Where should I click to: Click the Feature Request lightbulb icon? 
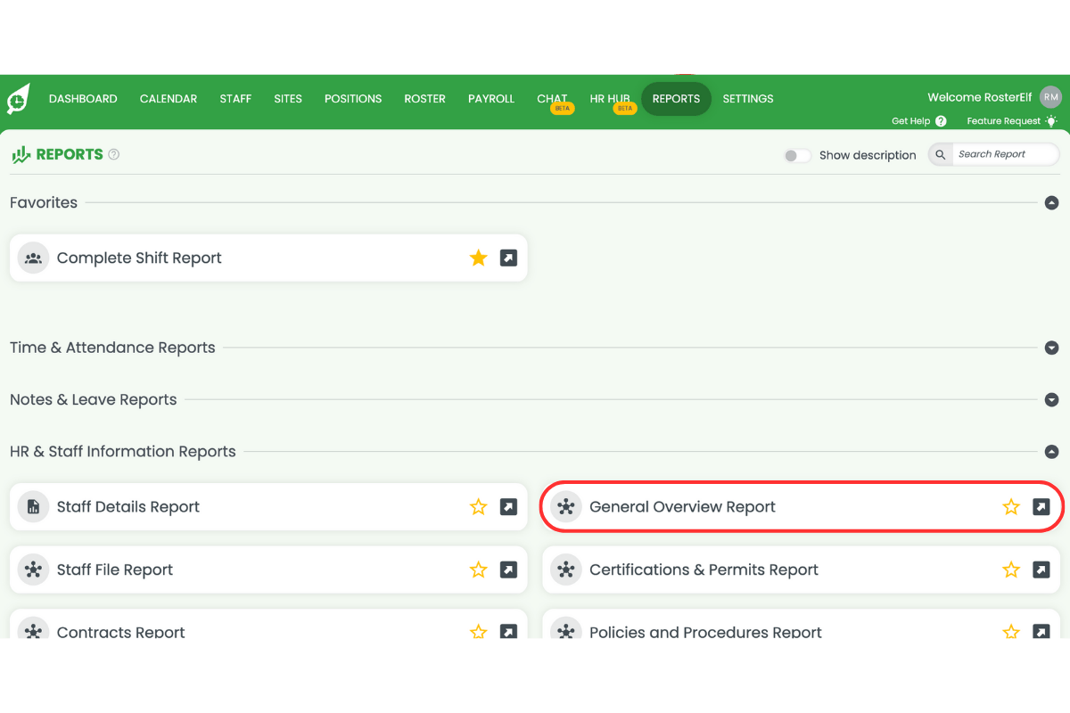click(x=1051, y=121)
